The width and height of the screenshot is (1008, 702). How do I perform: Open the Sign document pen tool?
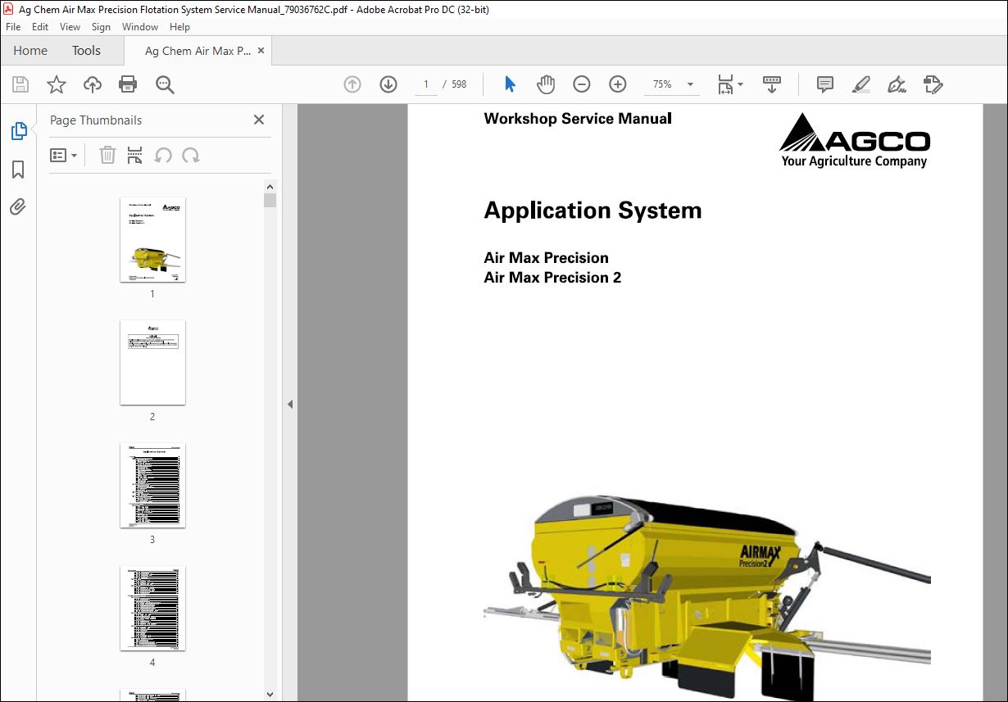click(x=897, y=84)
